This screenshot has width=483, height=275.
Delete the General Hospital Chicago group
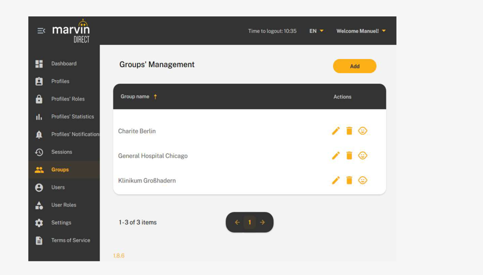[349, 156]
